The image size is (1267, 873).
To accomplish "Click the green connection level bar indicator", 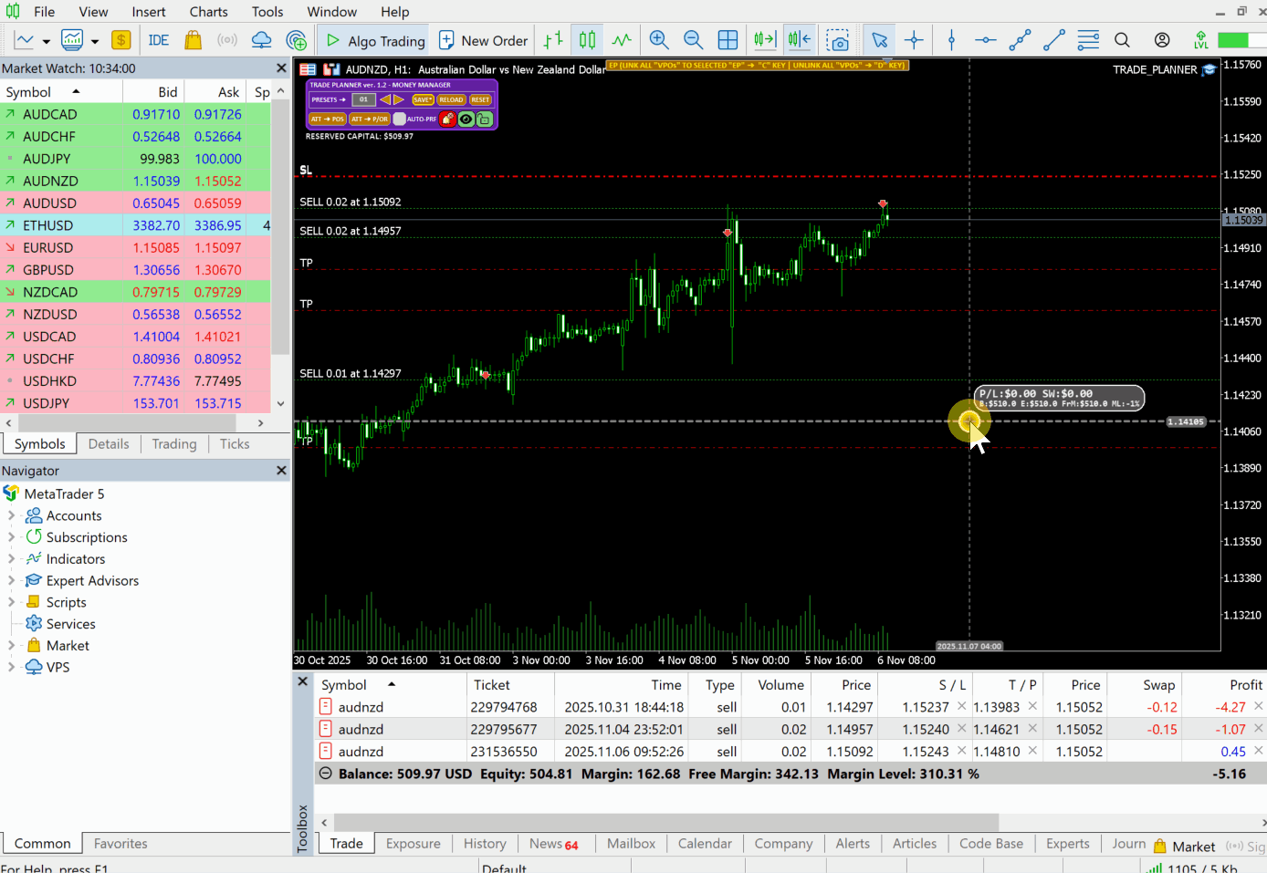I will (x=1232, y=40).
